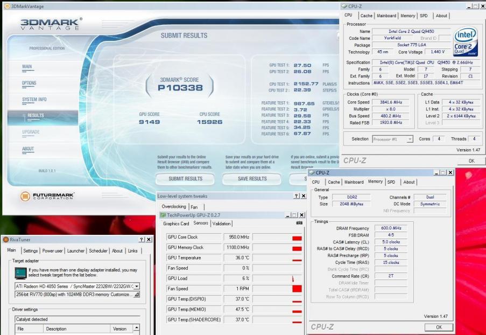The height and width of the screenshot is (335, 486).
Task: Click the GPU-Z camera screenshot icon
Action: tap(299, 223)
